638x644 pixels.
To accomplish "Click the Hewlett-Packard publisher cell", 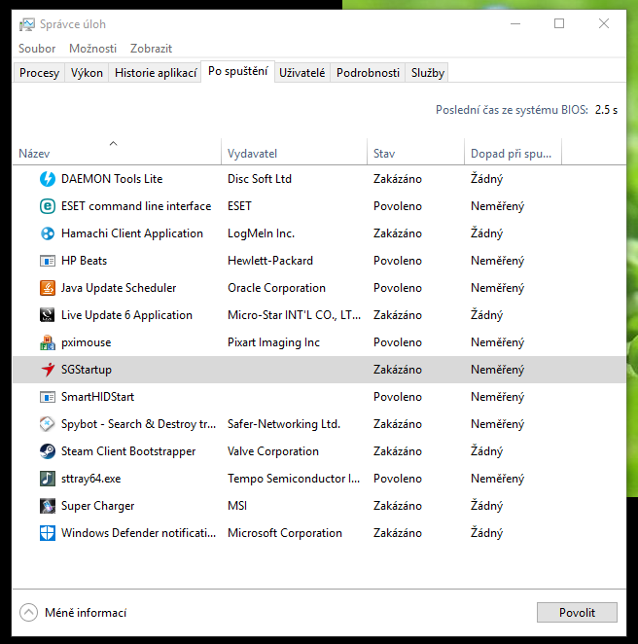I will (x=270, y=261).
